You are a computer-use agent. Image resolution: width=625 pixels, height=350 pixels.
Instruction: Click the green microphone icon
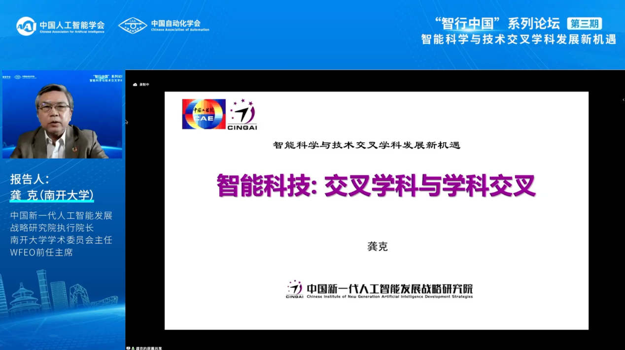click(x=133, y=348)
